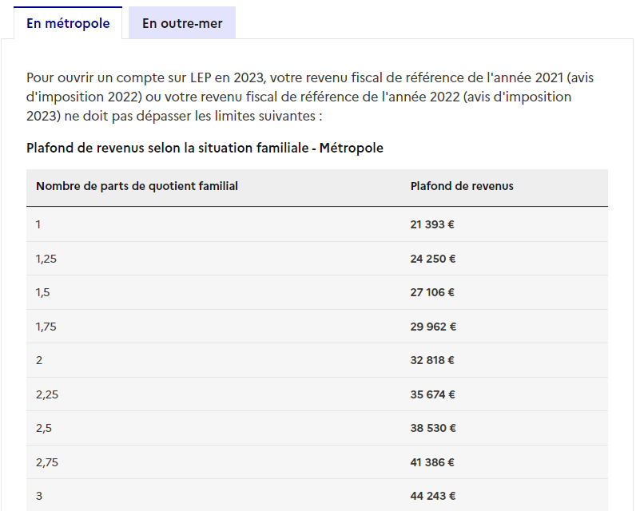Select the 24 250 € amount cell
Screen dimensions: 636x511
433,259
